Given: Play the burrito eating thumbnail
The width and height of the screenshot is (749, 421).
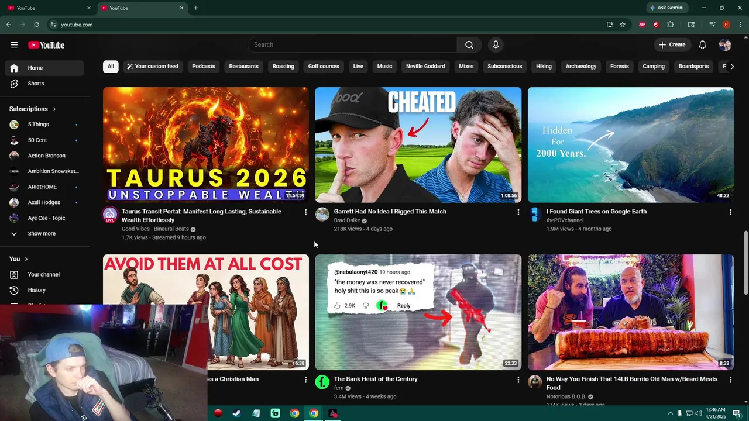Looking at the screenshot, I should (631, 312).
